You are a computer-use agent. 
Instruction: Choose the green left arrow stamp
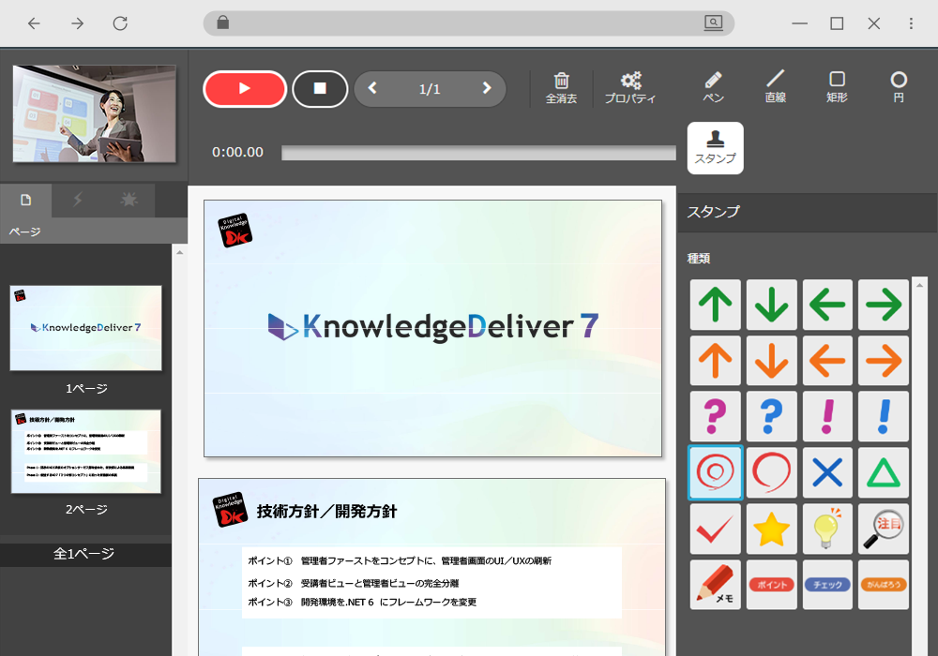pyautogui.click(x=827, y=305)
